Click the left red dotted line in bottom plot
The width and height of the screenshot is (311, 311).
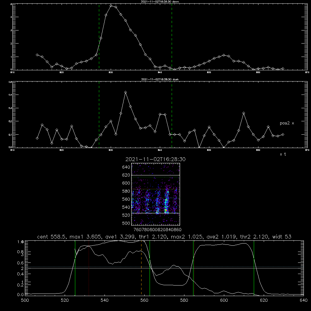89,268
